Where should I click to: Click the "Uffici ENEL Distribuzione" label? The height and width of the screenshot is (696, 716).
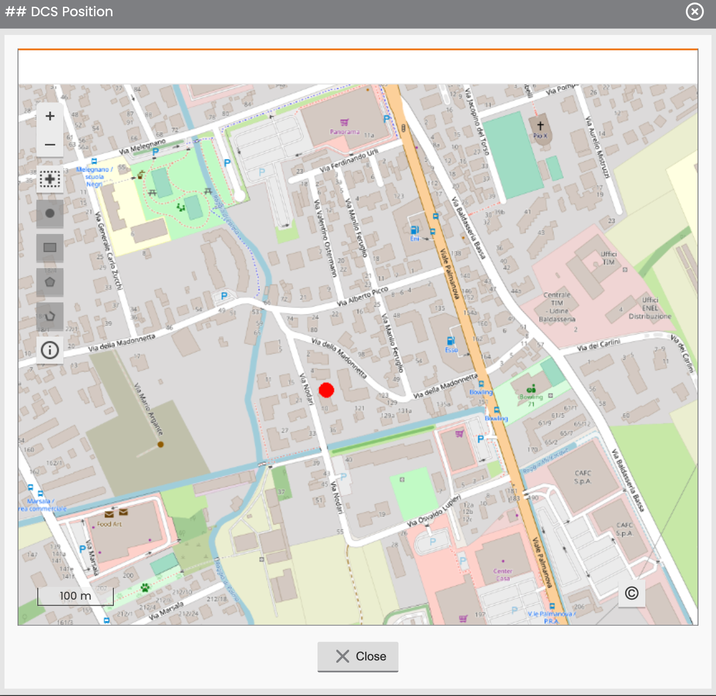(x=650, y=308)
